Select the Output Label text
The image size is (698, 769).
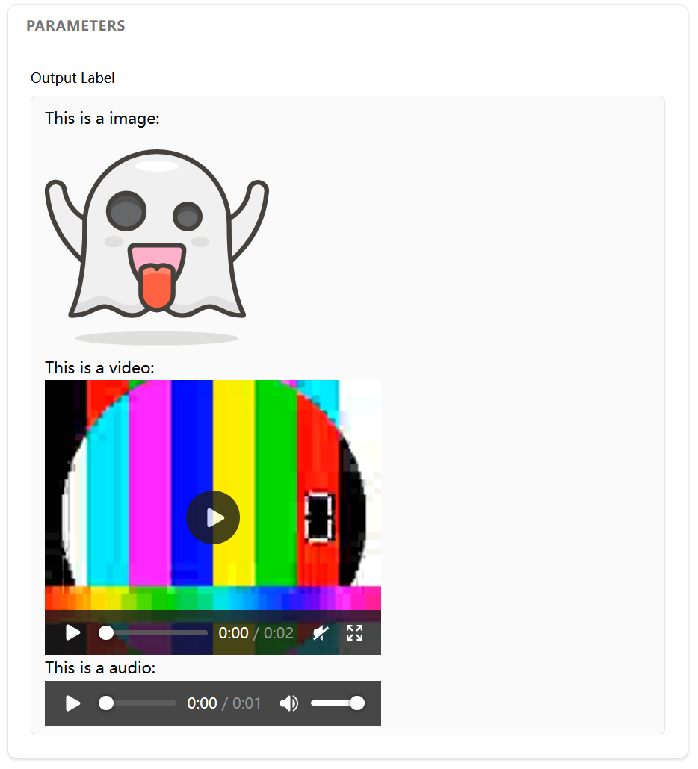point(72,78)
